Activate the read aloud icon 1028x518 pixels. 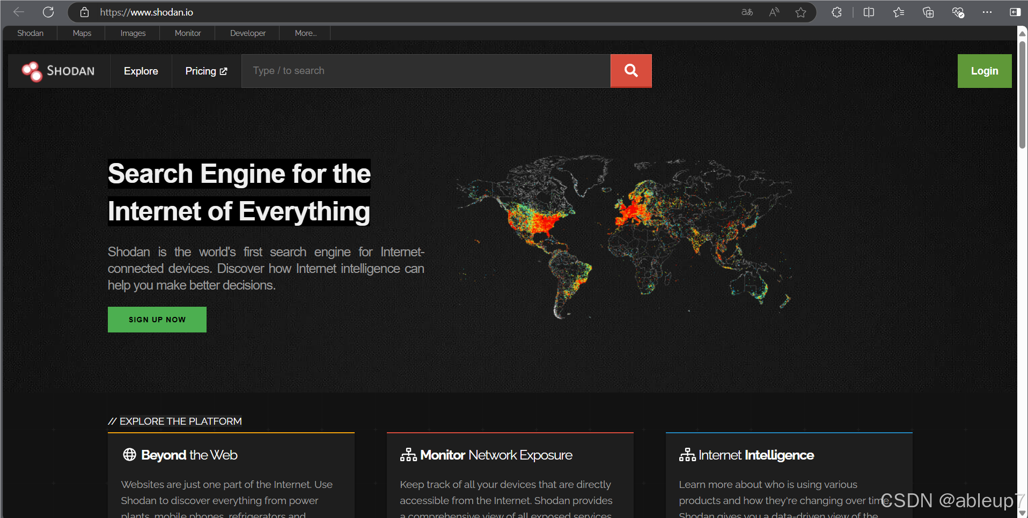(x=774, y=12)
